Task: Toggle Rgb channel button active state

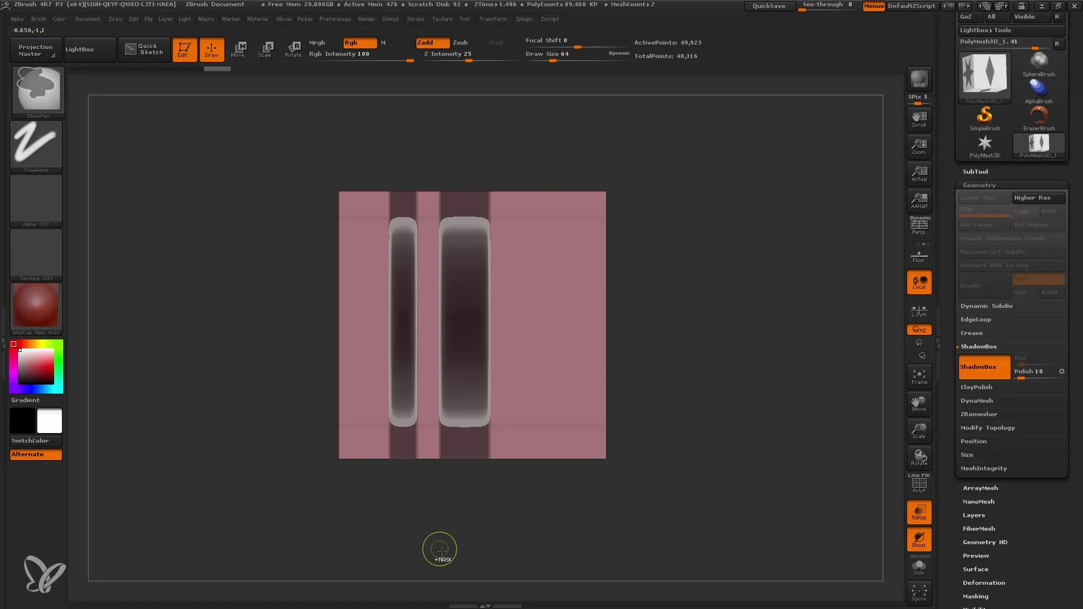Action: [x=356, y=42]
